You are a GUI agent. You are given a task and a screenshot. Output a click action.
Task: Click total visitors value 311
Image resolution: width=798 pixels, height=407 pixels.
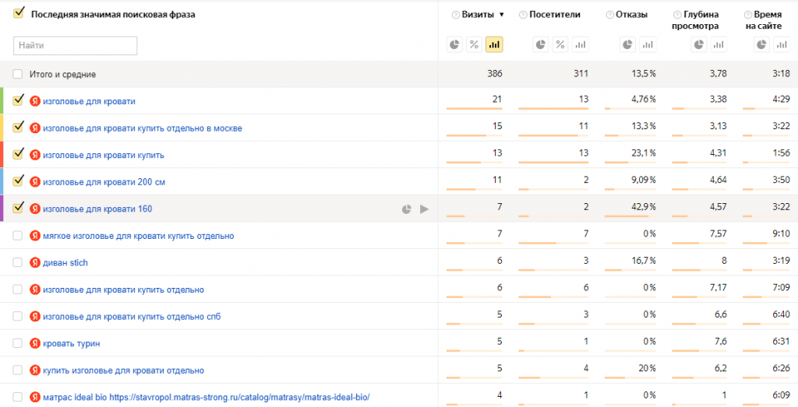[x=581, y=74]
